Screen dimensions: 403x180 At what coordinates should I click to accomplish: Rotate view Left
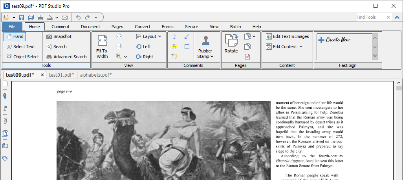pyautogui.click(x=143, y=47)
